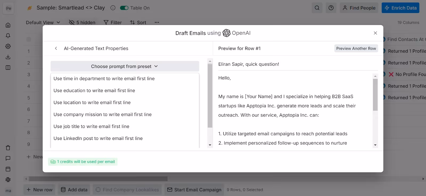Click the Add data button
Image resolution: width=426 pixels, height=196 pixels.
pyautogui.click(x=74, y=190)
